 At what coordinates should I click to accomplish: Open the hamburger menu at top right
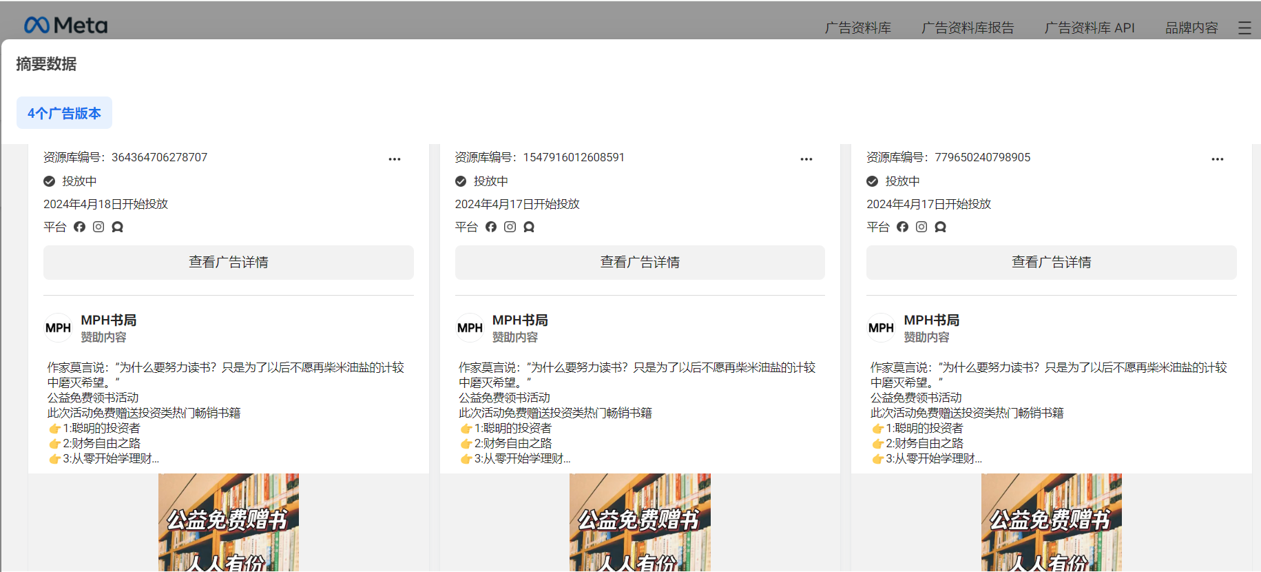1244,28
